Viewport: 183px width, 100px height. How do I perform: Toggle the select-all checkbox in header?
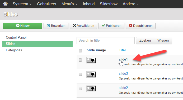point(80,51)
